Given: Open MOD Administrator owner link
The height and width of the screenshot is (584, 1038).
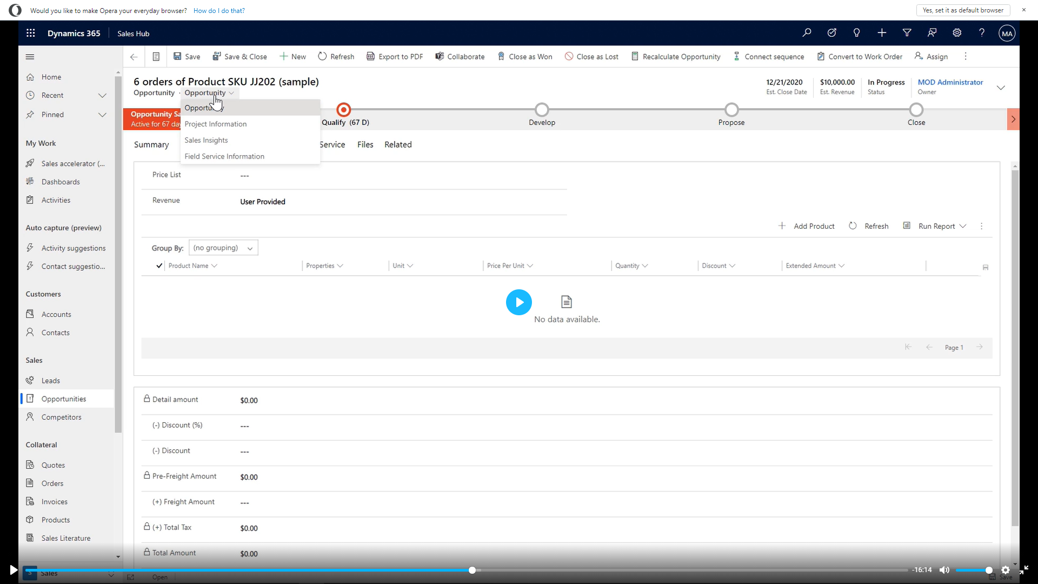Looking at the screenshot, I should (x=950, y=82).
